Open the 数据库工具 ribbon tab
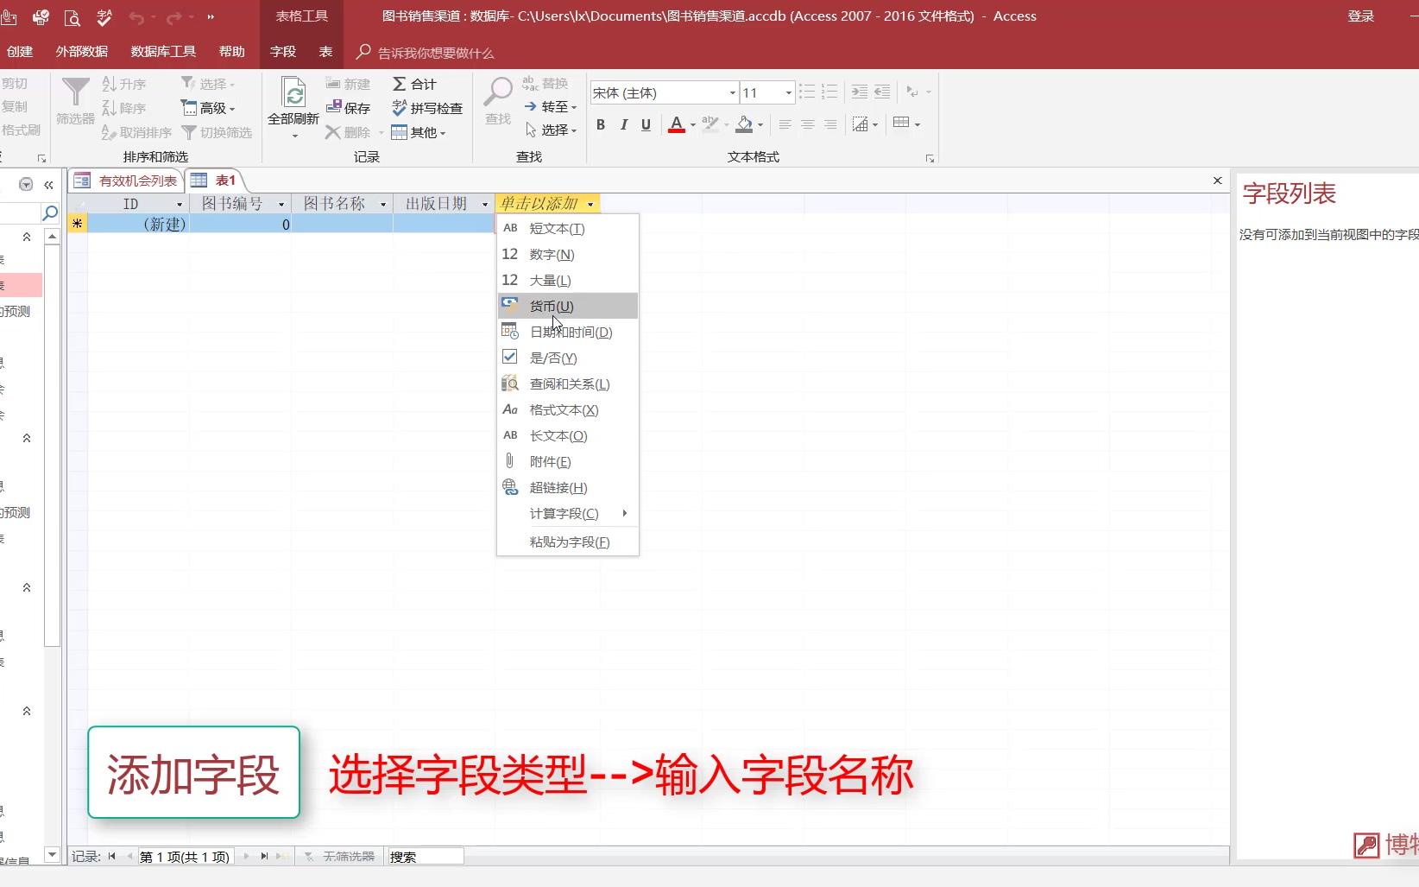Viewport: 1419px width, 887px height. click(x=163, y=52)
